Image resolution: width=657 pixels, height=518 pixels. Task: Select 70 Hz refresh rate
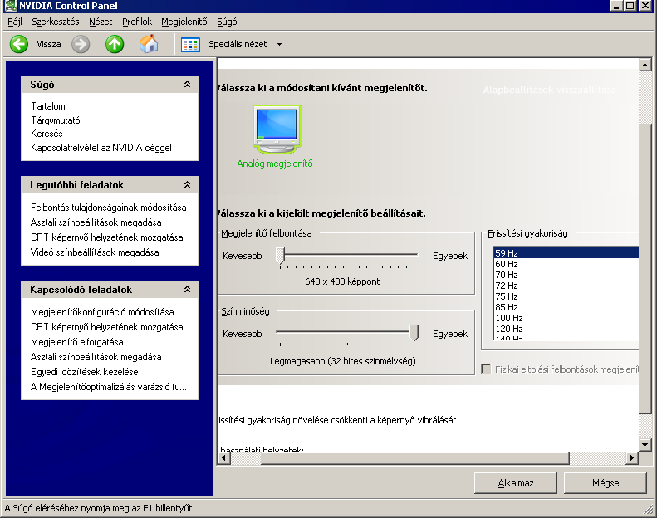pos(566,275)
